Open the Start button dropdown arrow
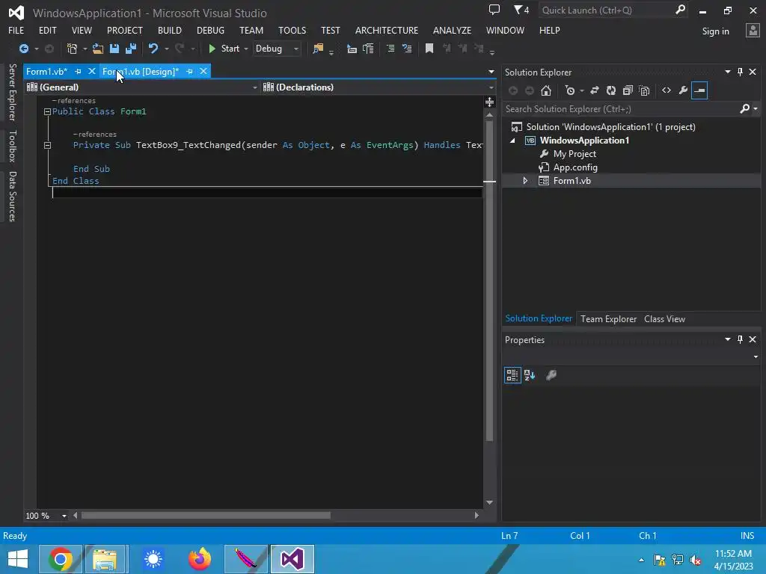The height and width of the screenshot is (574, 766). pos(246,49)
